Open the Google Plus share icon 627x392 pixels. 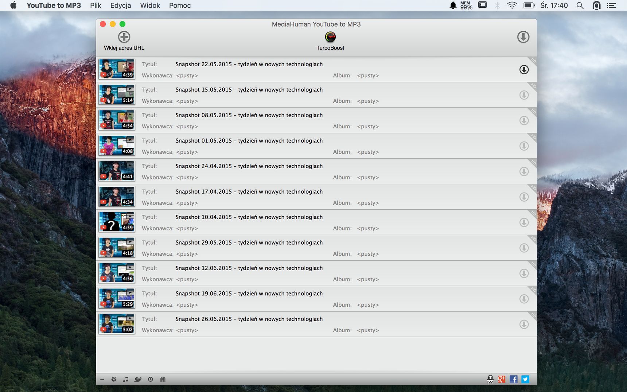coord(502,379)
